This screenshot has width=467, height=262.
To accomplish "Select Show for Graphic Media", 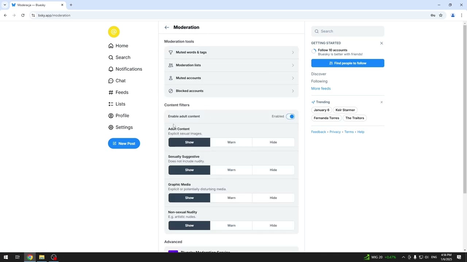I will coord(189,198).
